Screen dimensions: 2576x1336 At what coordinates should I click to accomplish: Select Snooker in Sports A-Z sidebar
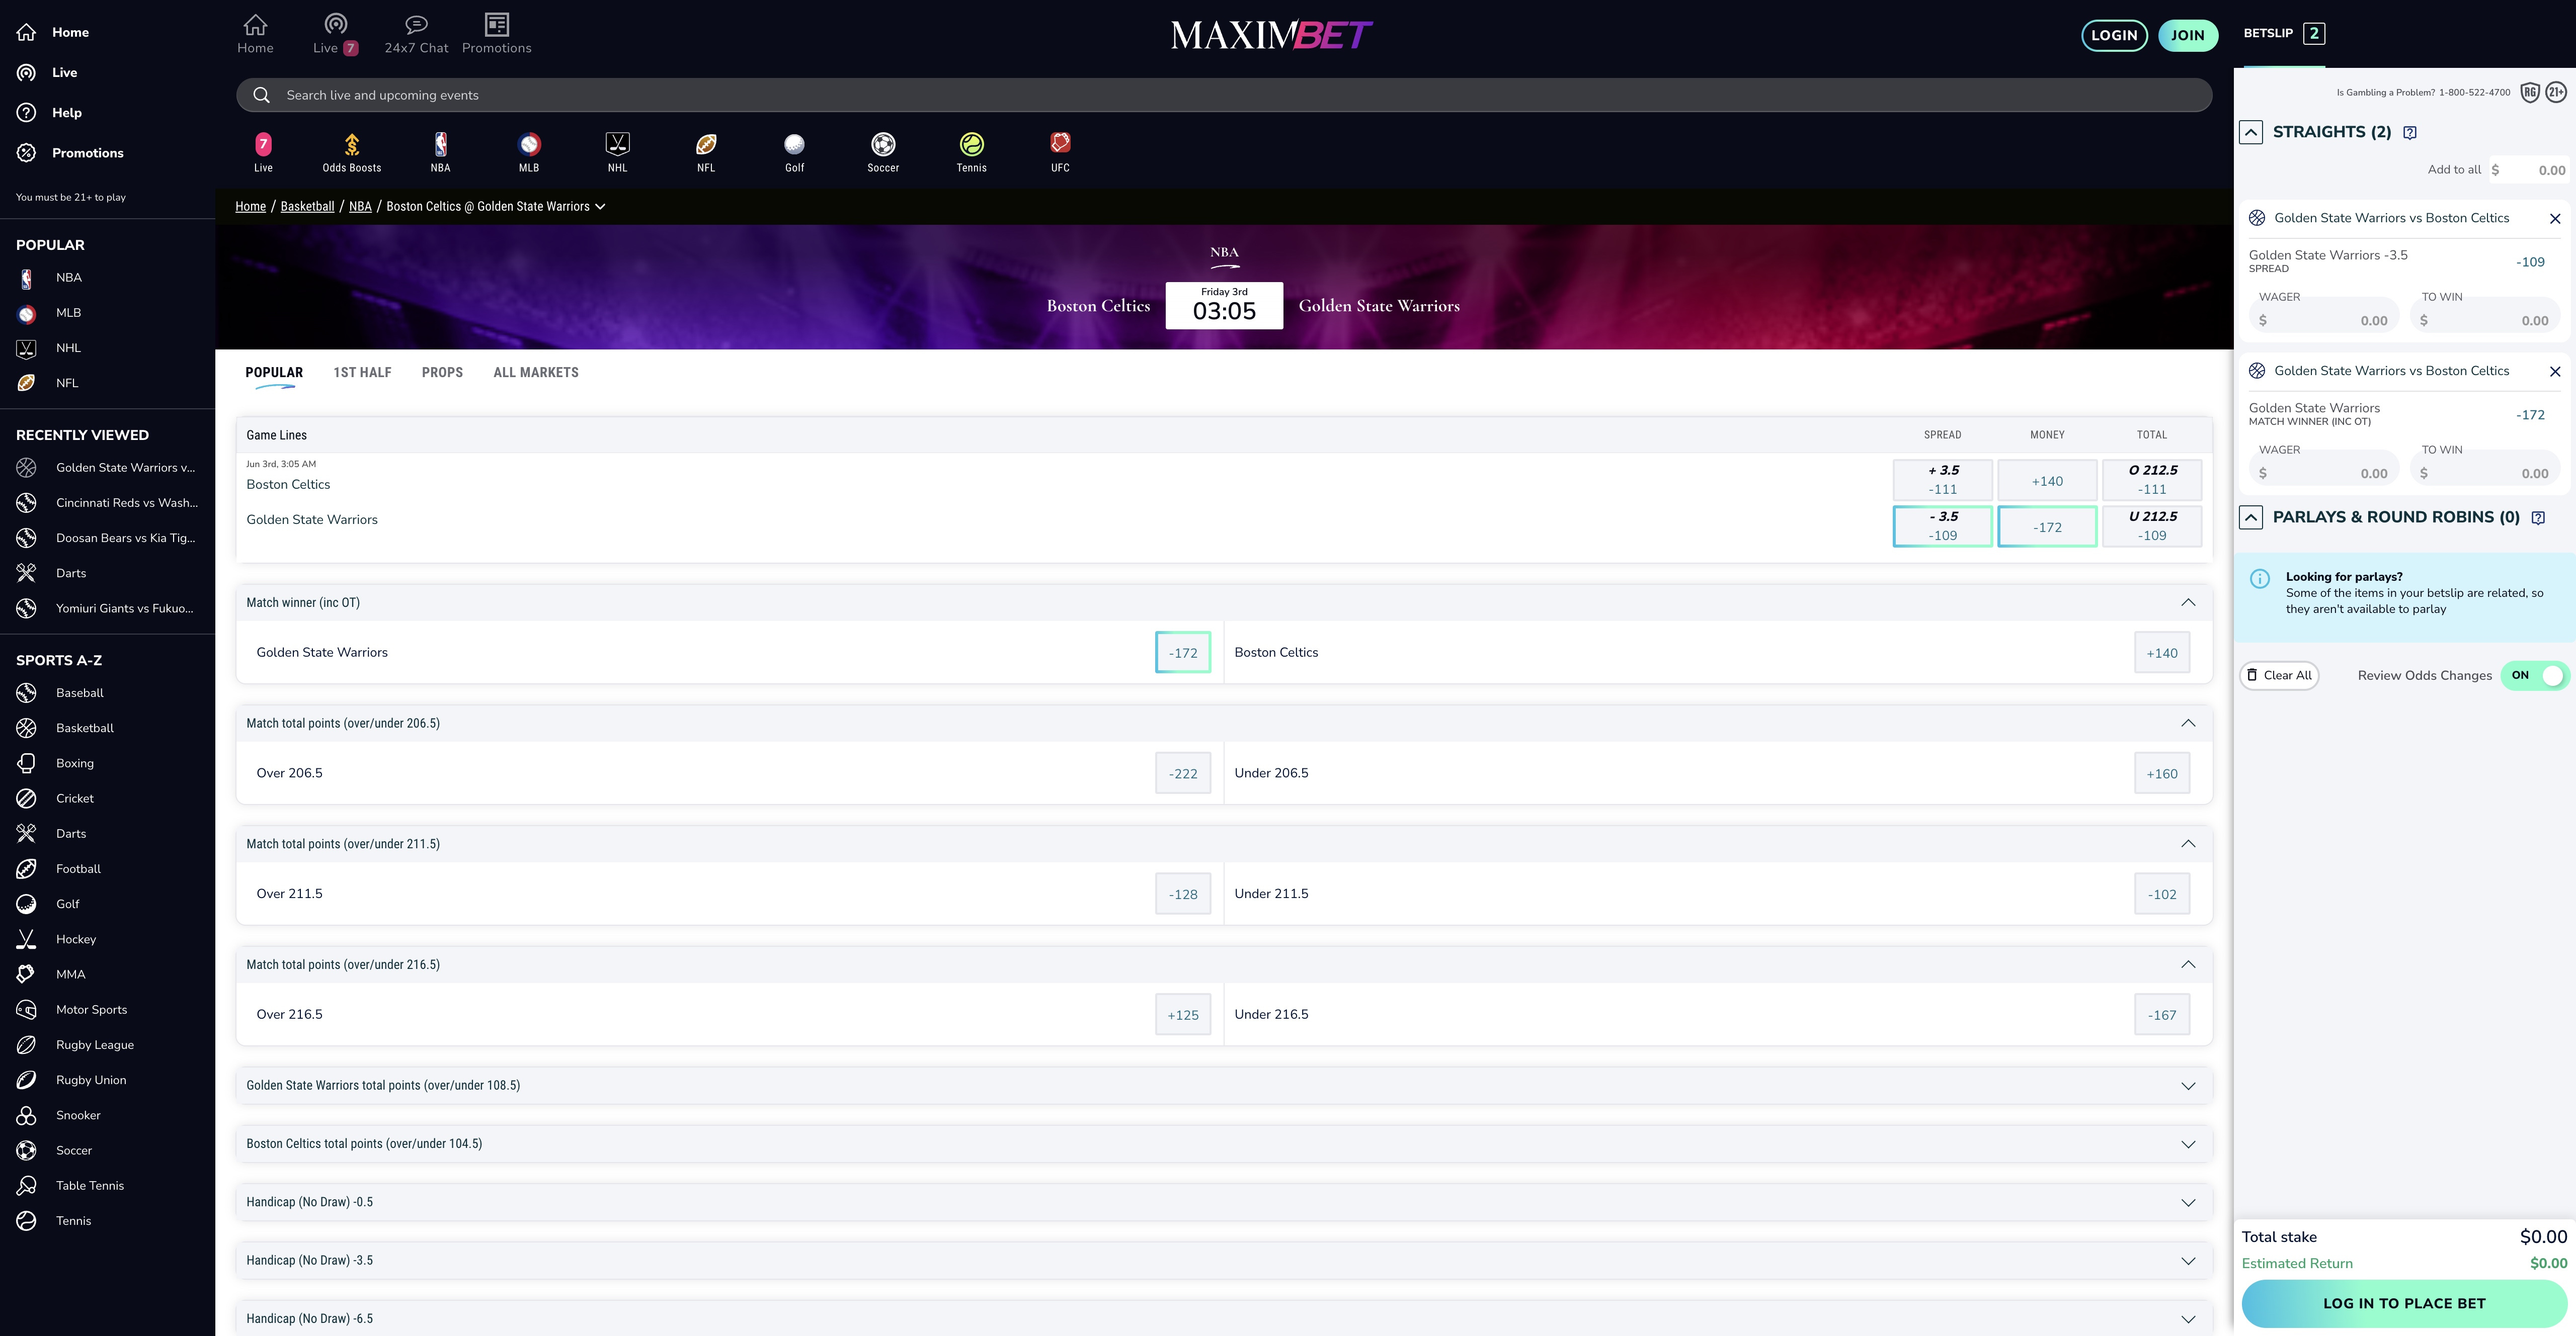click(78, 1115)
